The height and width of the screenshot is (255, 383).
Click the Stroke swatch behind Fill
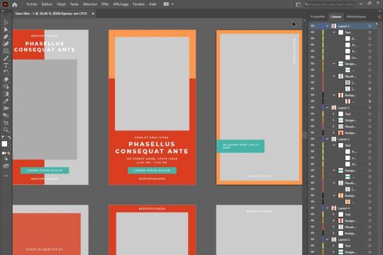(x=9, y=147)
